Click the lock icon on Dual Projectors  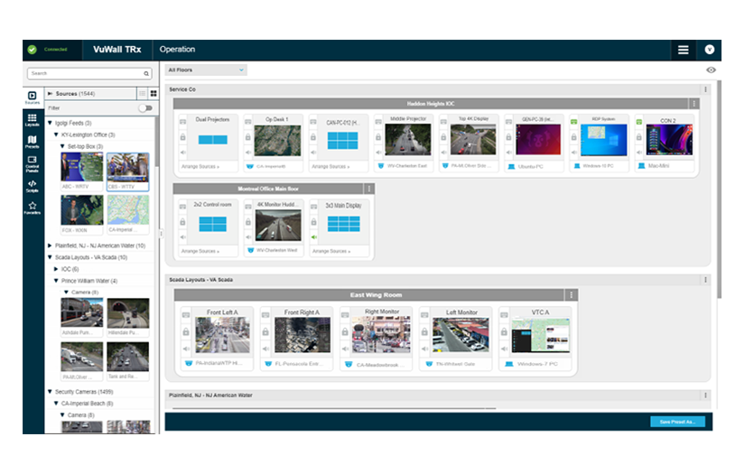(x=182, y=136)
